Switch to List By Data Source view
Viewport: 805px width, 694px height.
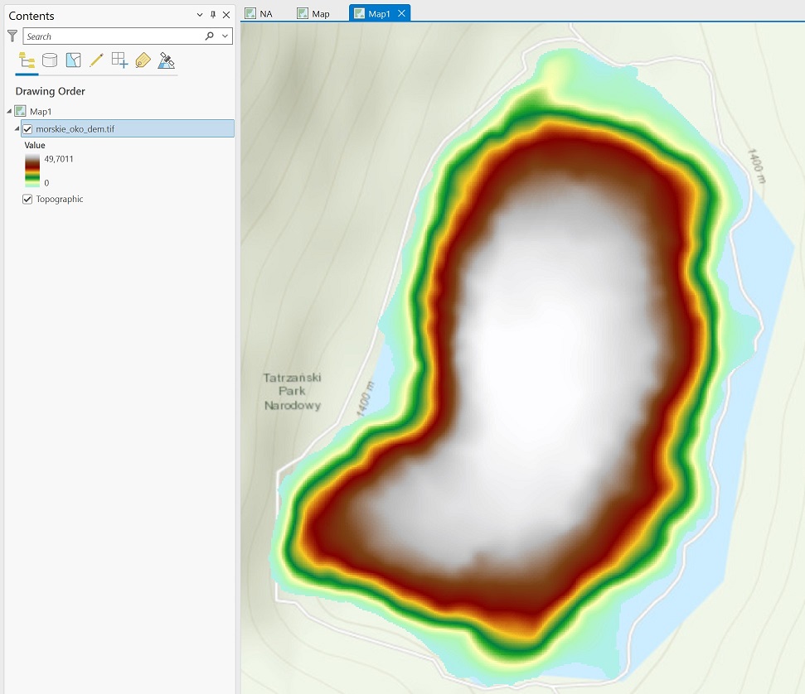(50, 60)
